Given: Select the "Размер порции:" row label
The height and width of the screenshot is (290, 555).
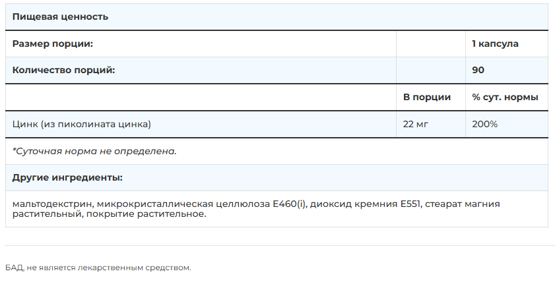Looking at the screenshot, I should pos(53,43).
